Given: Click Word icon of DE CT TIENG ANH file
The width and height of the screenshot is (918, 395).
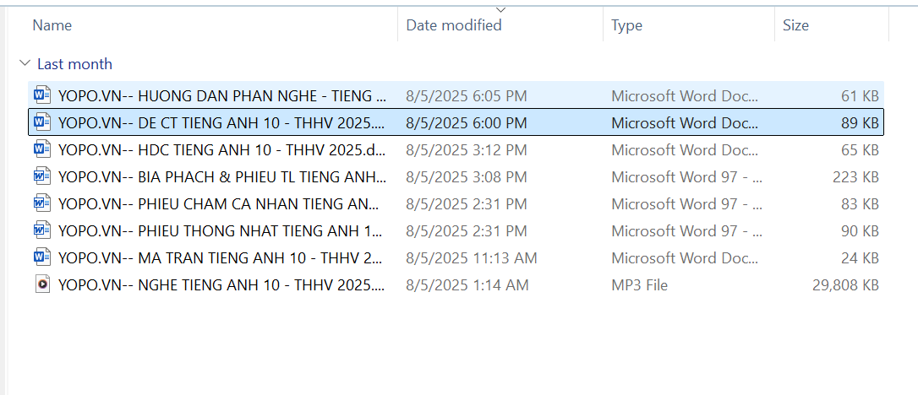Looking at the screenshot, I should (x=41, y=122).
